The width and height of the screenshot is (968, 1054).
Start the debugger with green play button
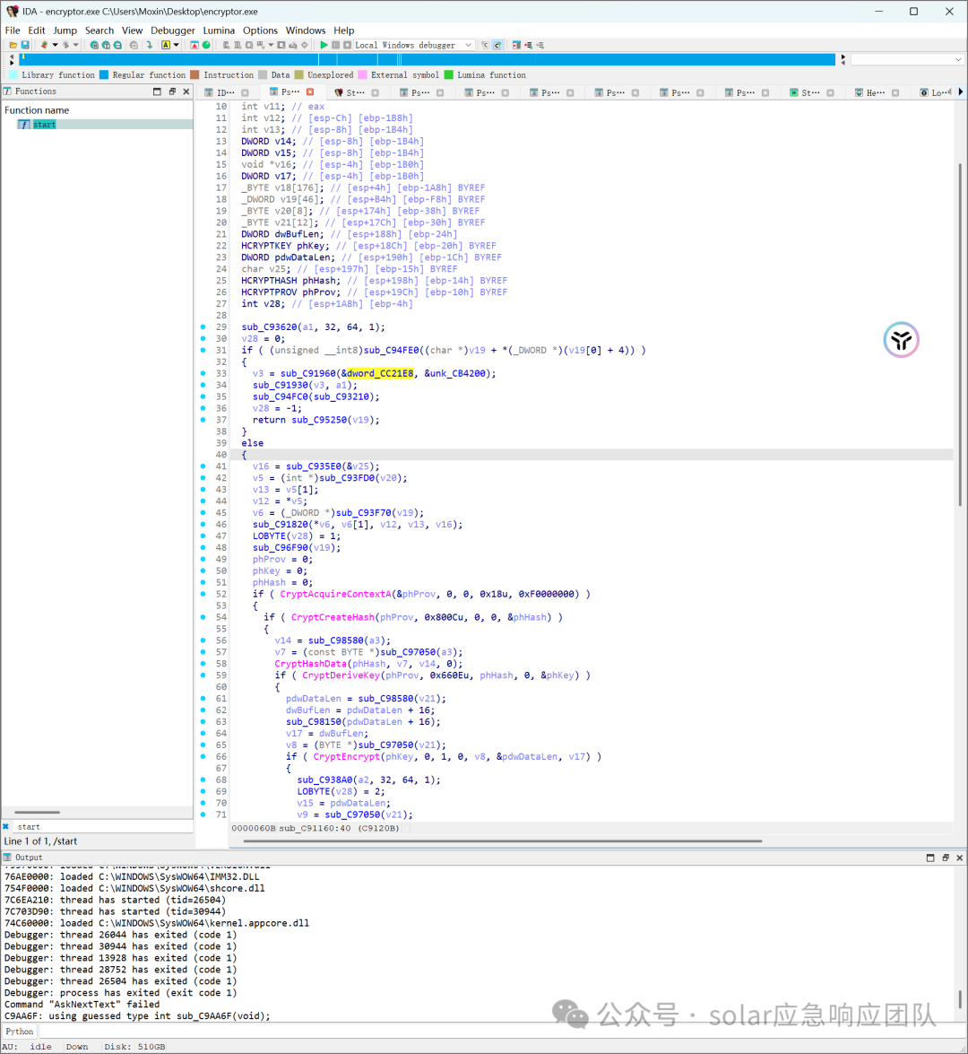click(x=324, y=45)
